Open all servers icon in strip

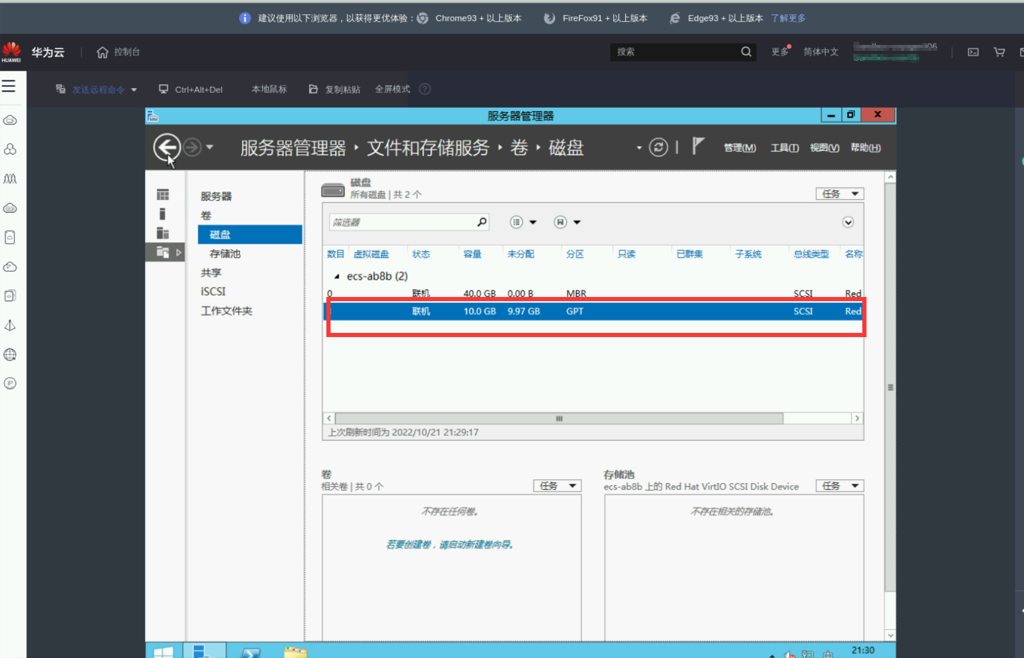162,233
